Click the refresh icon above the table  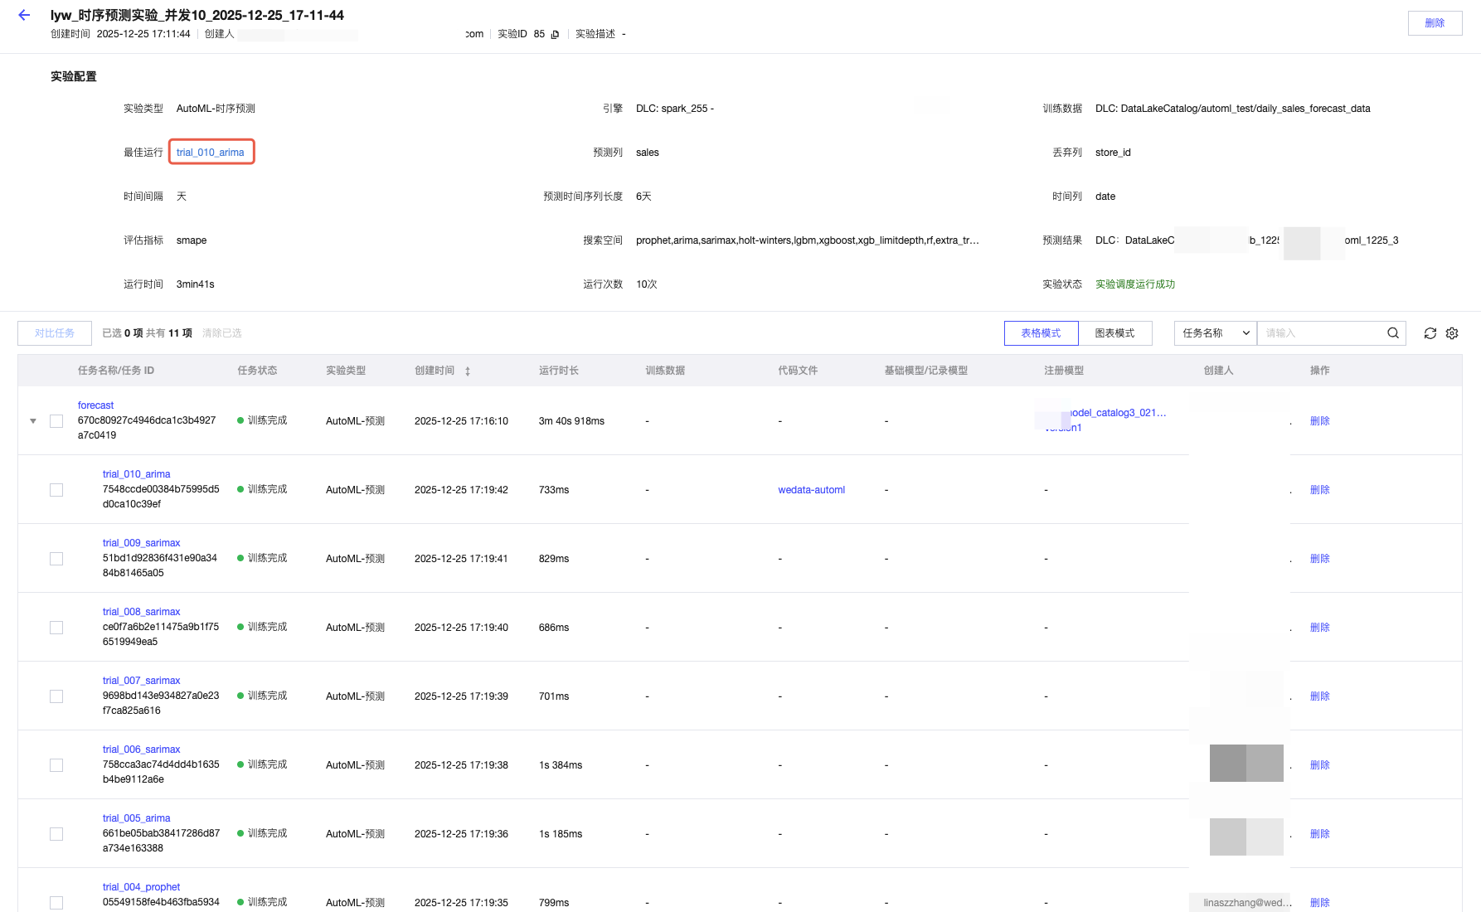[x=1430, y=333]
